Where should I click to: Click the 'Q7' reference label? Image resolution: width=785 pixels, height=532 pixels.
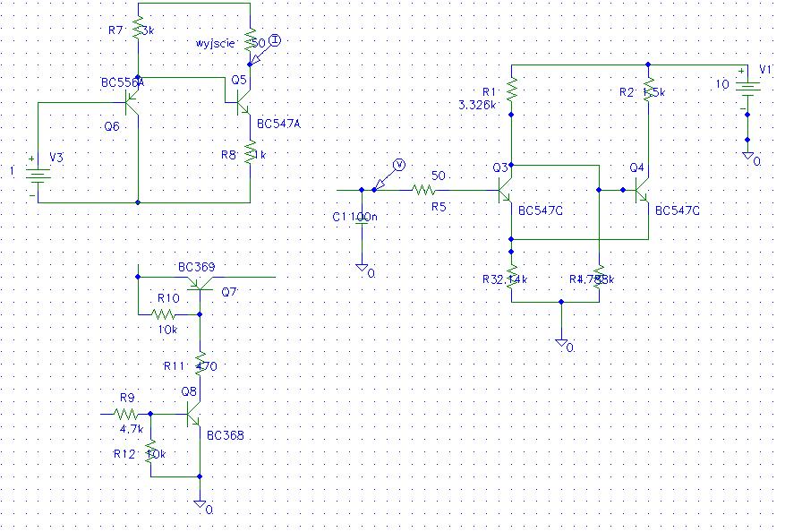tap(229, 292)
